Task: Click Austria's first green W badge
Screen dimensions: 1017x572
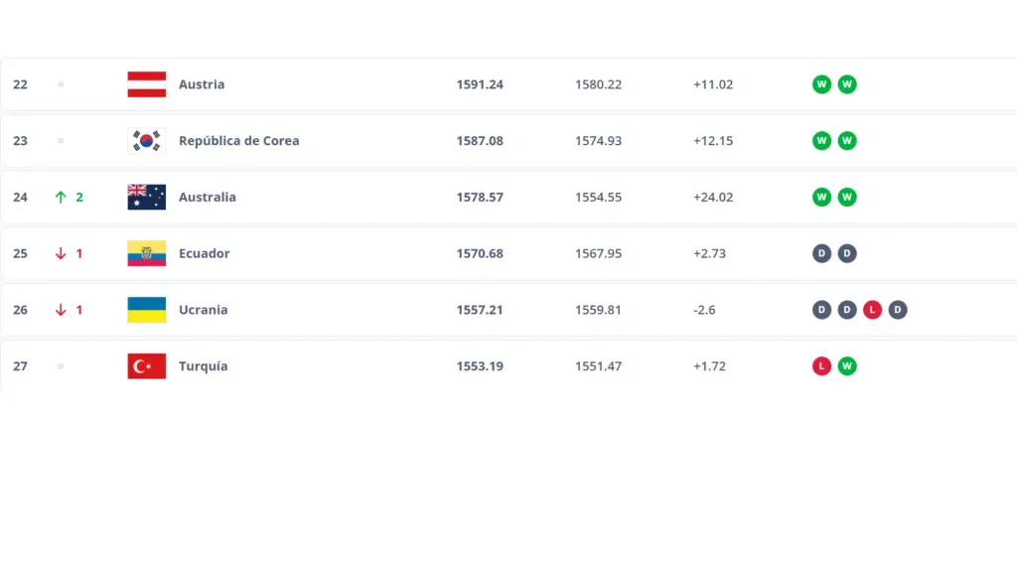Action: [x=821, y=84]
